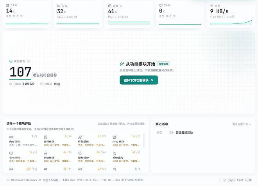Open the network-tree icon module showing 24 /35
Image resolution: width=258 pixels, height=186 pixels.
pos(46,153)
